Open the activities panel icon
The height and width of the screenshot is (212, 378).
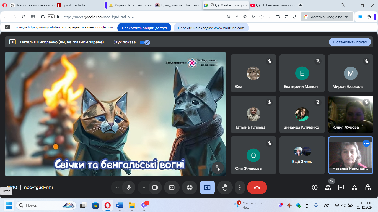point(354,187)
